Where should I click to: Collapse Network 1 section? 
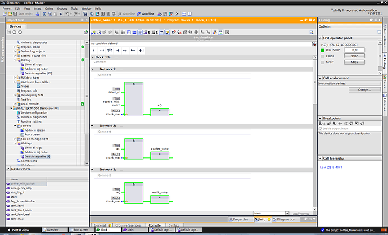click(92, 69)
